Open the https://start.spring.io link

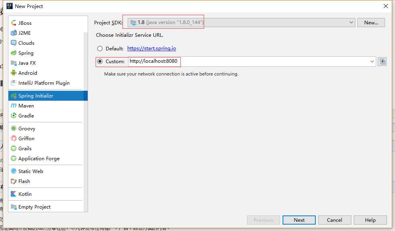(151, 48)
